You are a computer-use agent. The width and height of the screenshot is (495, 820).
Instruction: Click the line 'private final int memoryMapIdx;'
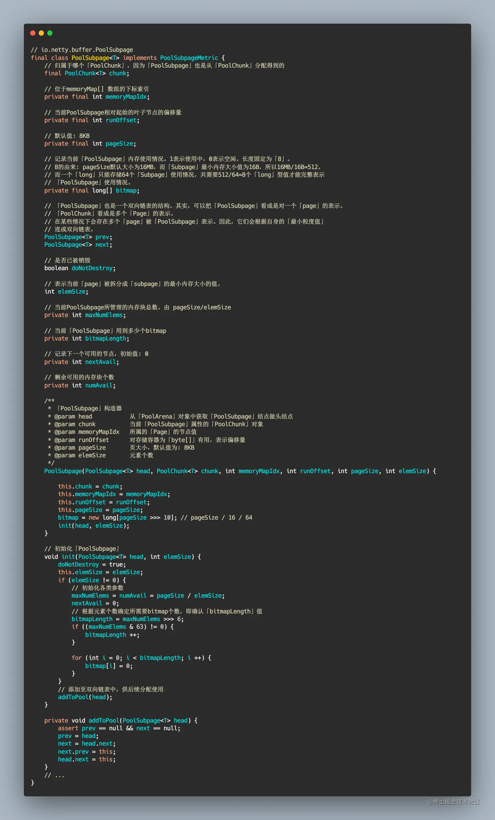coord(97,96)
